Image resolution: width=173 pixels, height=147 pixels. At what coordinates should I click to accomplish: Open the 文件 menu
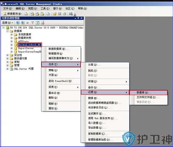click(8, 8)
